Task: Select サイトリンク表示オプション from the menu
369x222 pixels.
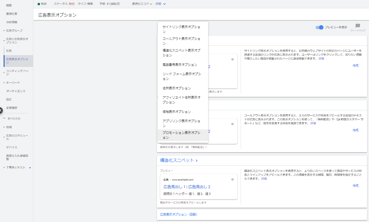Action: pyautogui.click(x=183, y=29)
